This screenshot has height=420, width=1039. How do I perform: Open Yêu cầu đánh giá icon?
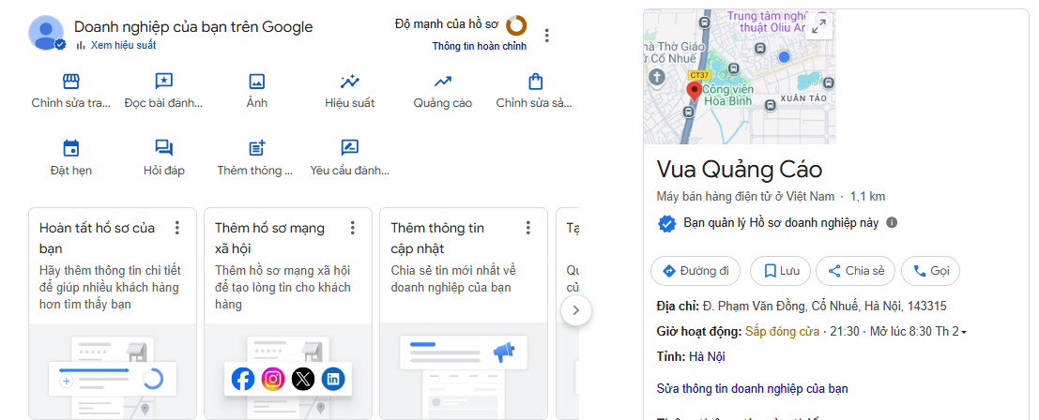coord(349,148)
